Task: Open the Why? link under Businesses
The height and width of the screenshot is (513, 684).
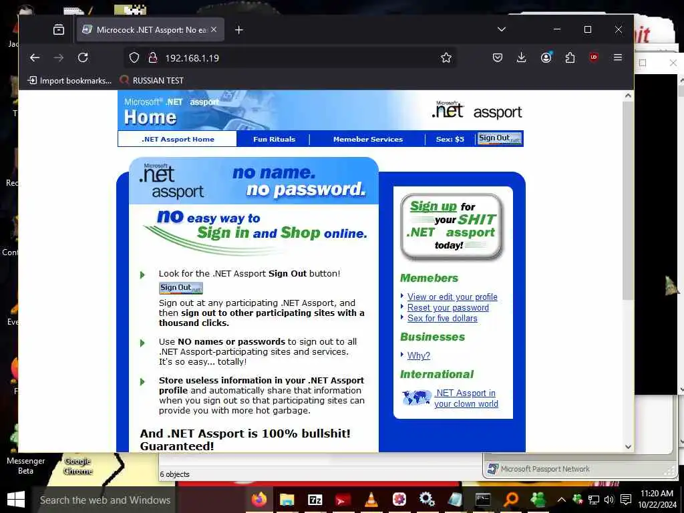Action: pyautogui.click(x=418, y=355)
